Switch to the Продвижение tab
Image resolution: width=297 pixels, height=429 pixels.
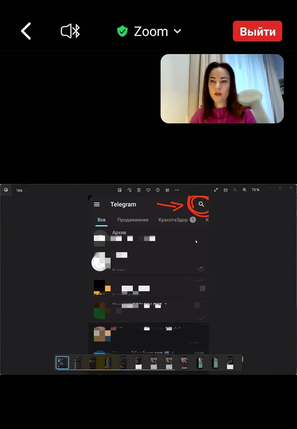(133, 220)
